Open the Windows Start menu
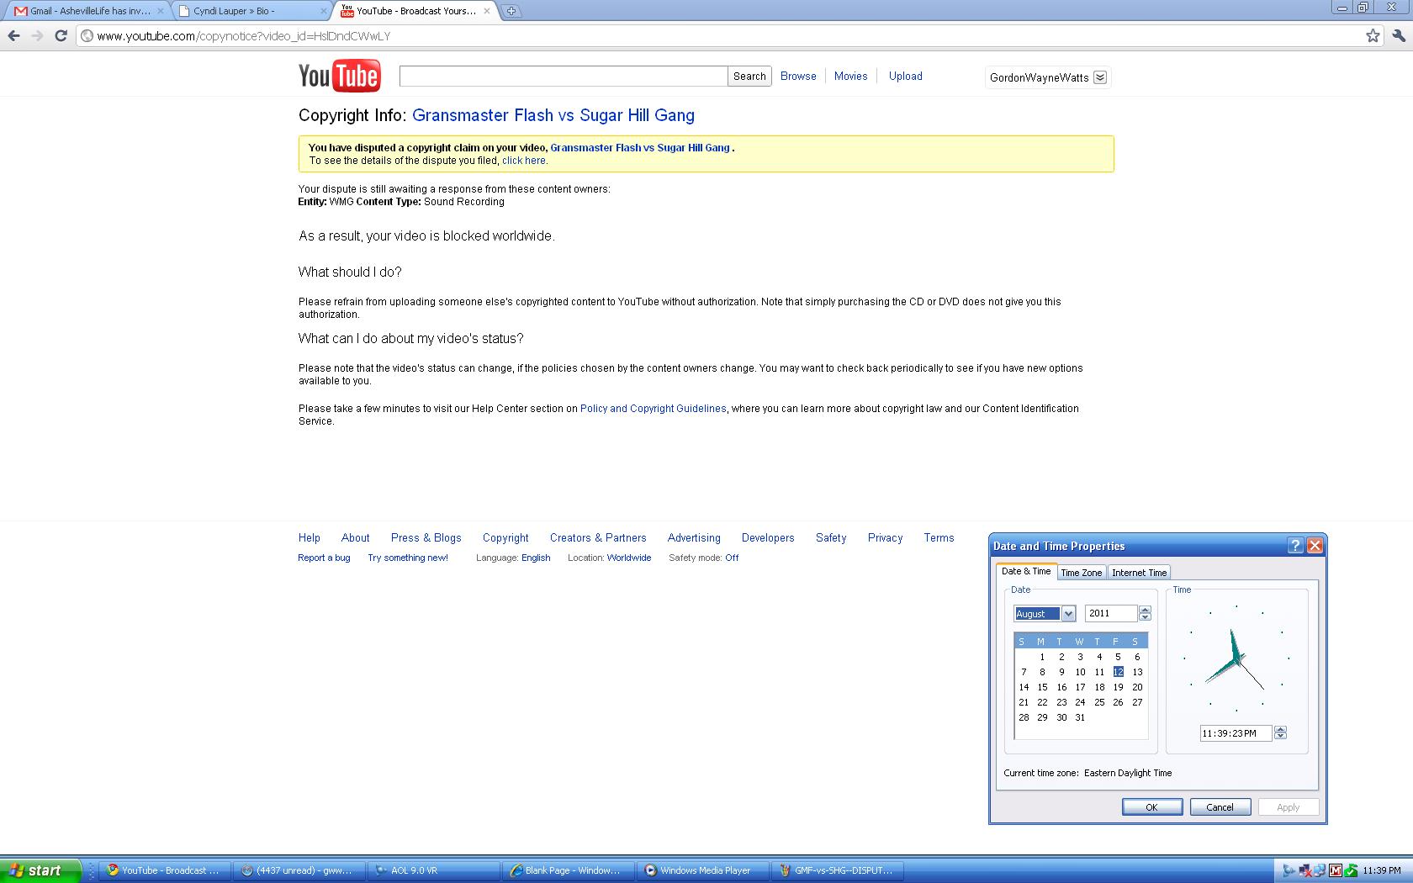 click(x=40, y=870)
